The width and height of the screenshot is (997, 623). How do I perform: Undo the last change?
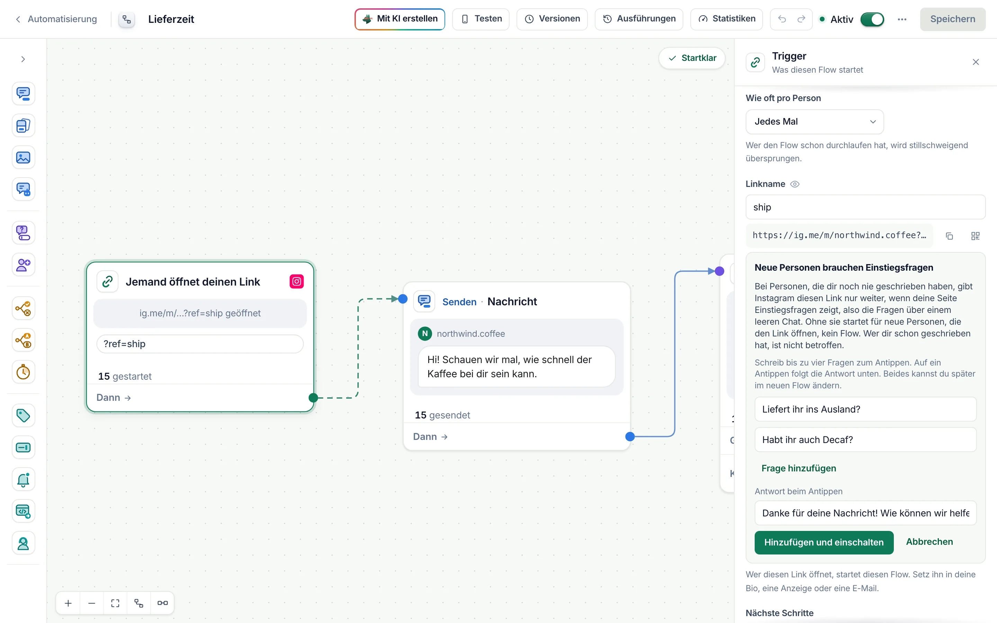(x=782, y=19)
